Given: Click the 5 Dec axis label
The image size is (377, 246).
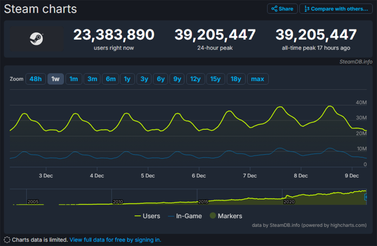Looking at the screenshot, I should [x=148, y=176].
